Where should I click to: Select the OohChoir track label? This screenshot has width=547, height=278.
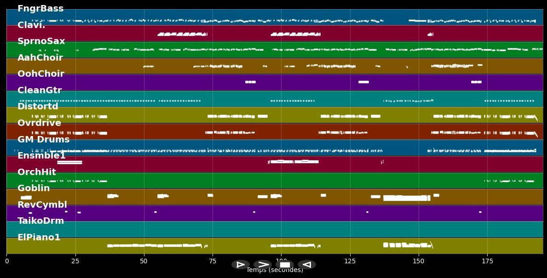[41, 74]
